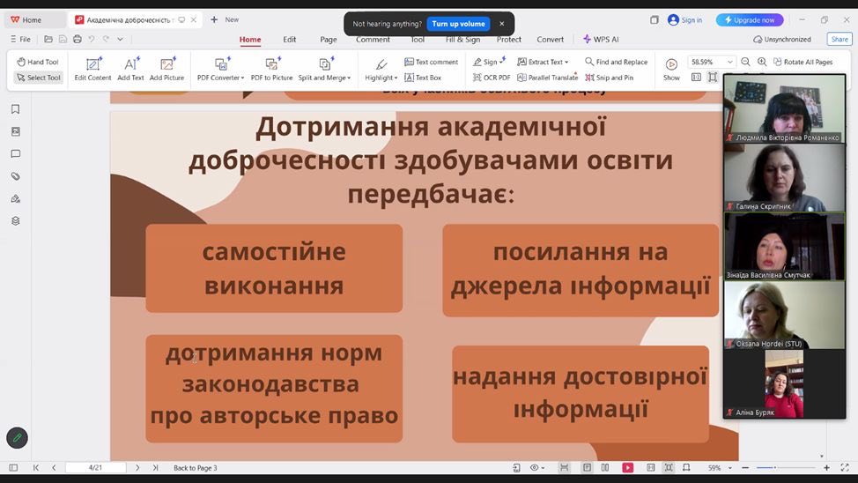
Task: Open Find and Replace
Action: 616,62
